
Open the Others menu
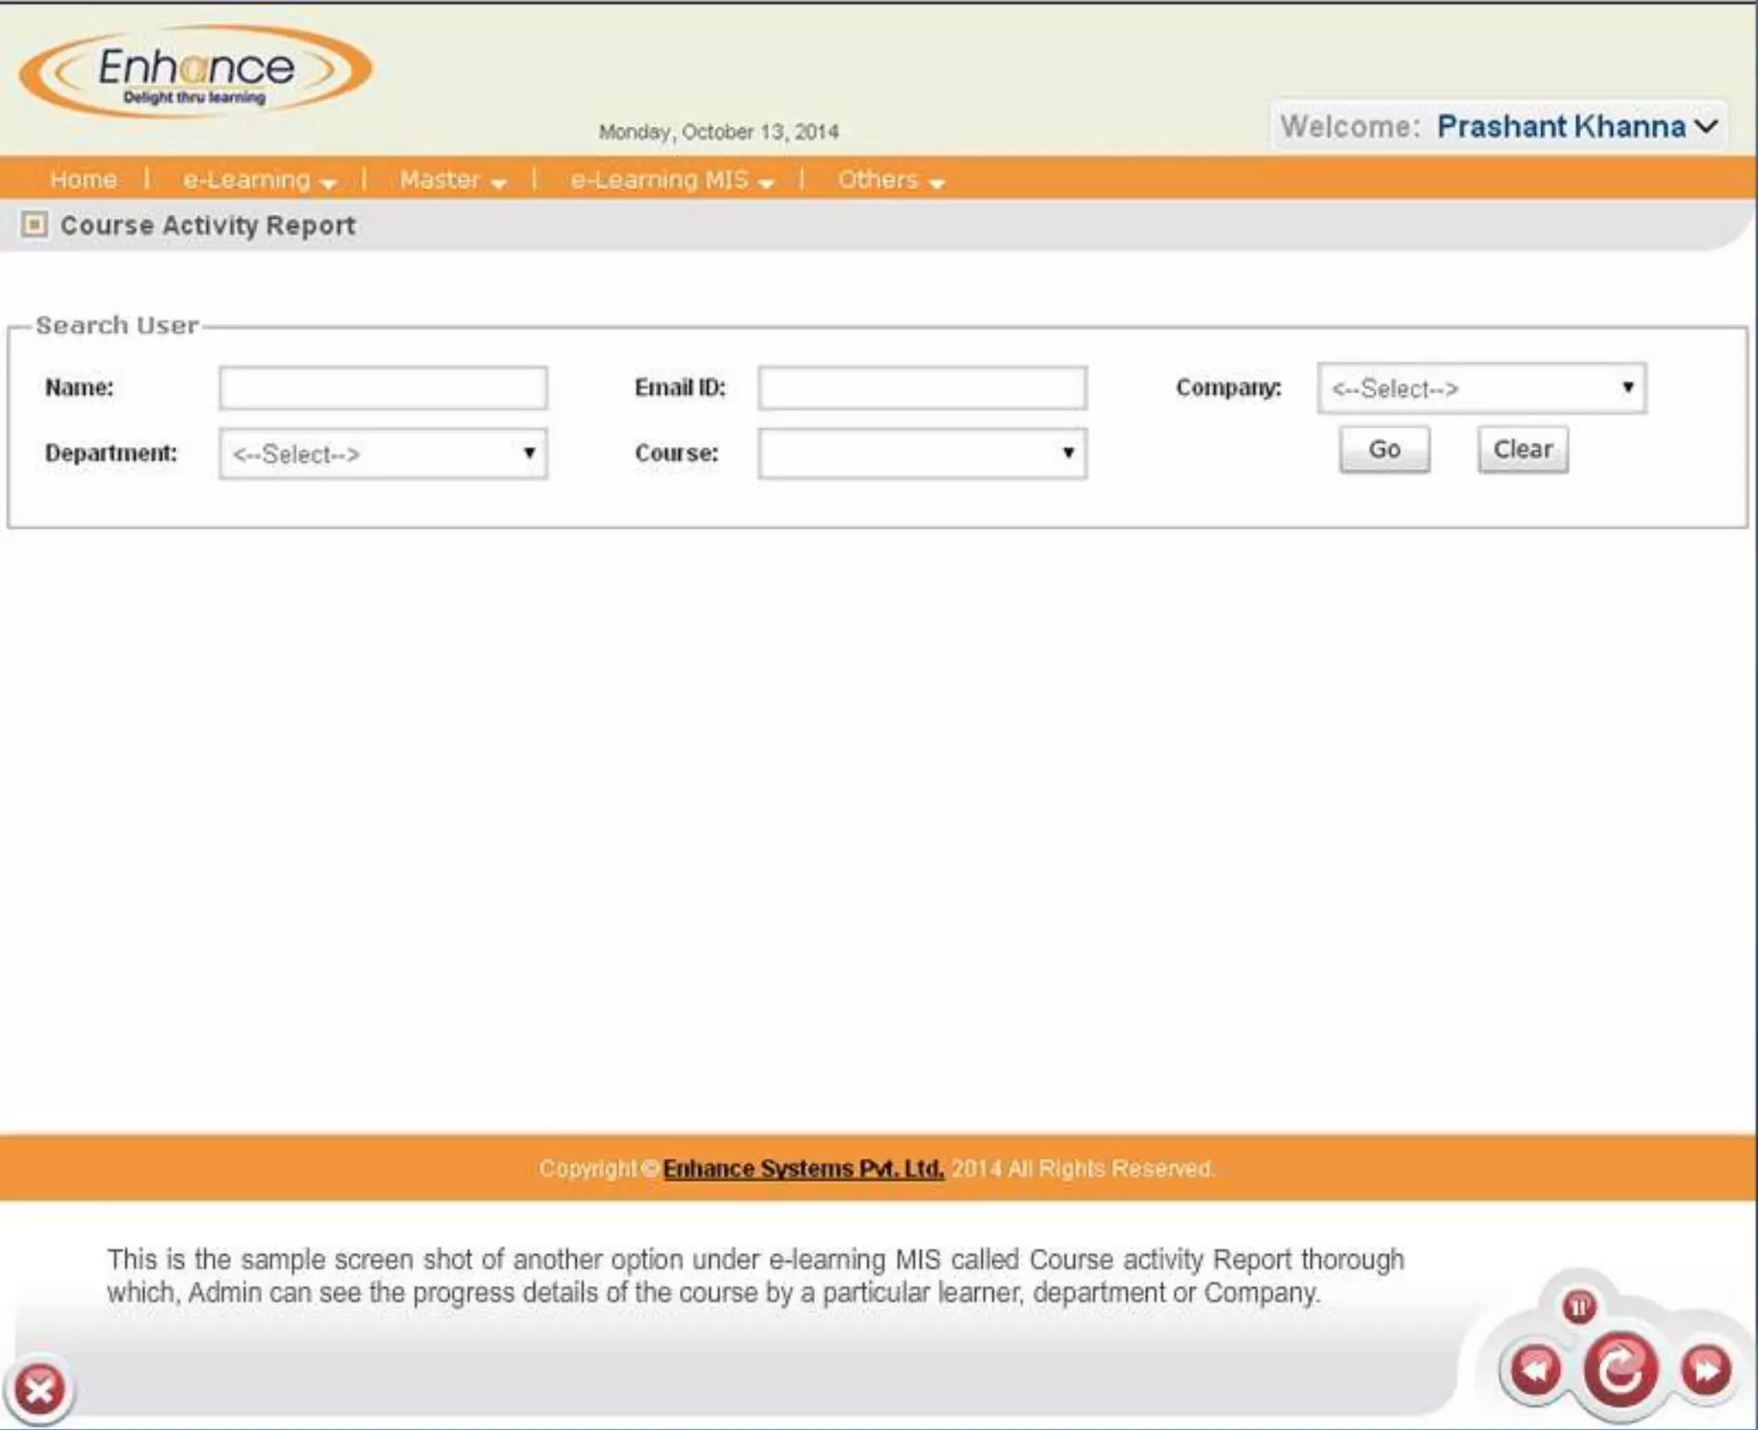pyautogui.click(x=889, y=180)
